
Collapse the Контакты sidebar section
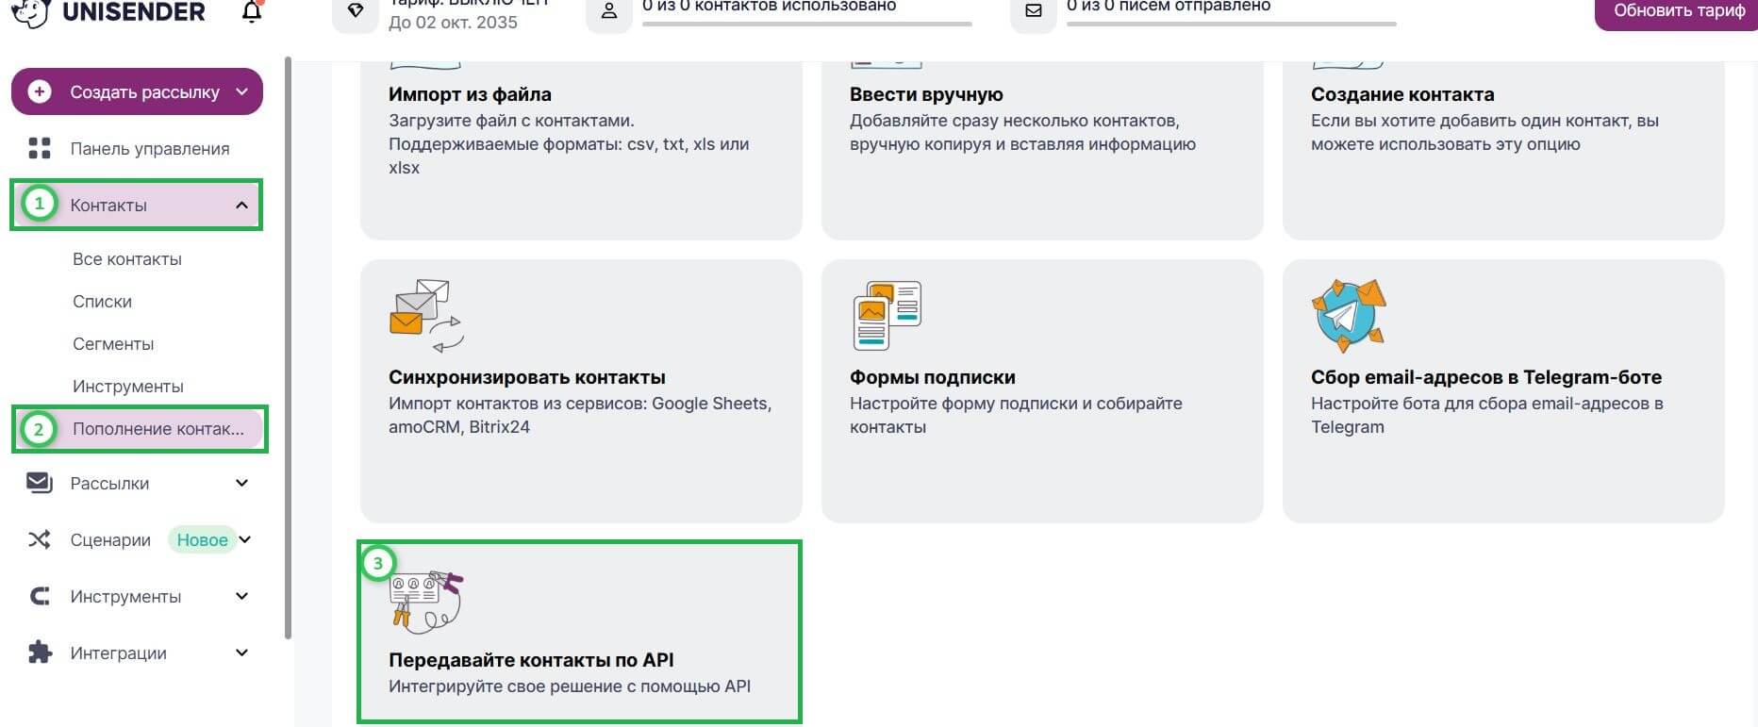[241, 205]
